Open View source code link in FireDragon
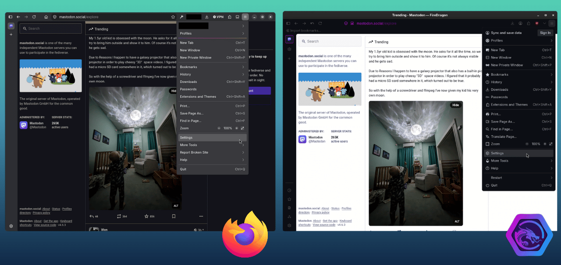This screenshot has height=265, width=561. [x=325, y=225]
